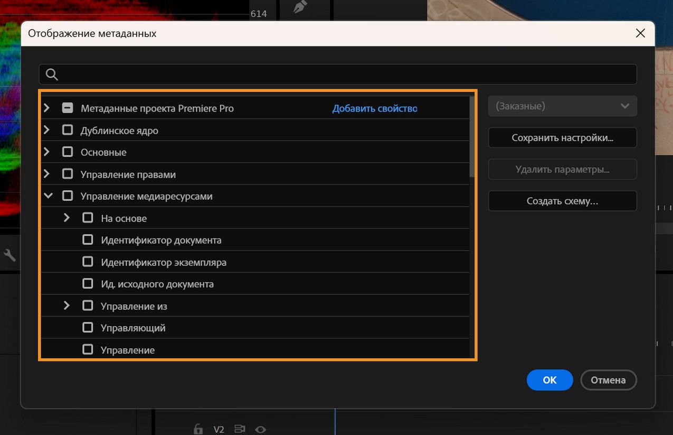Viewport: 673px width, 435px height.
Task: Expand the На основе tree item
Action: (67, 217)
